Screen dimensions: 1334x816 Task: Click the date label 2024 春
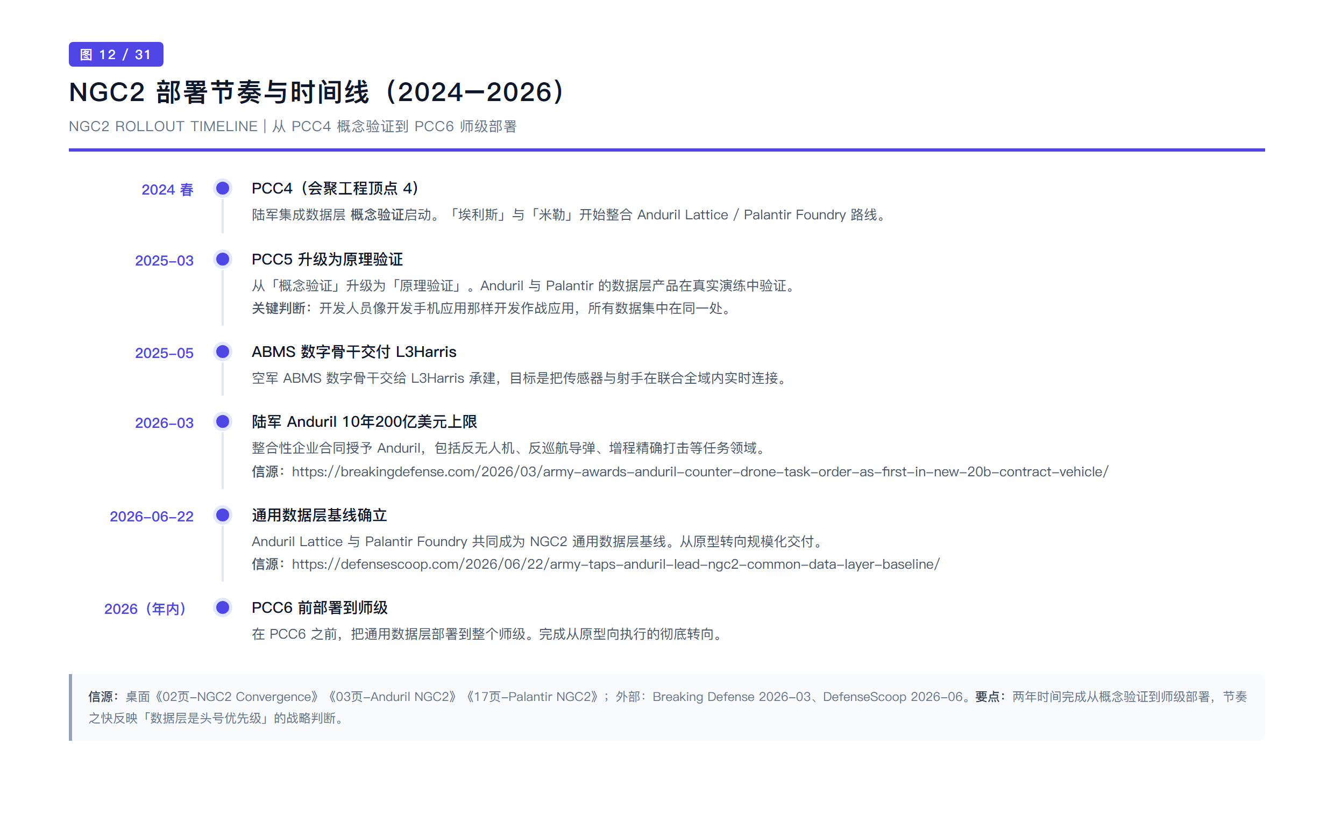coord(167,190)
